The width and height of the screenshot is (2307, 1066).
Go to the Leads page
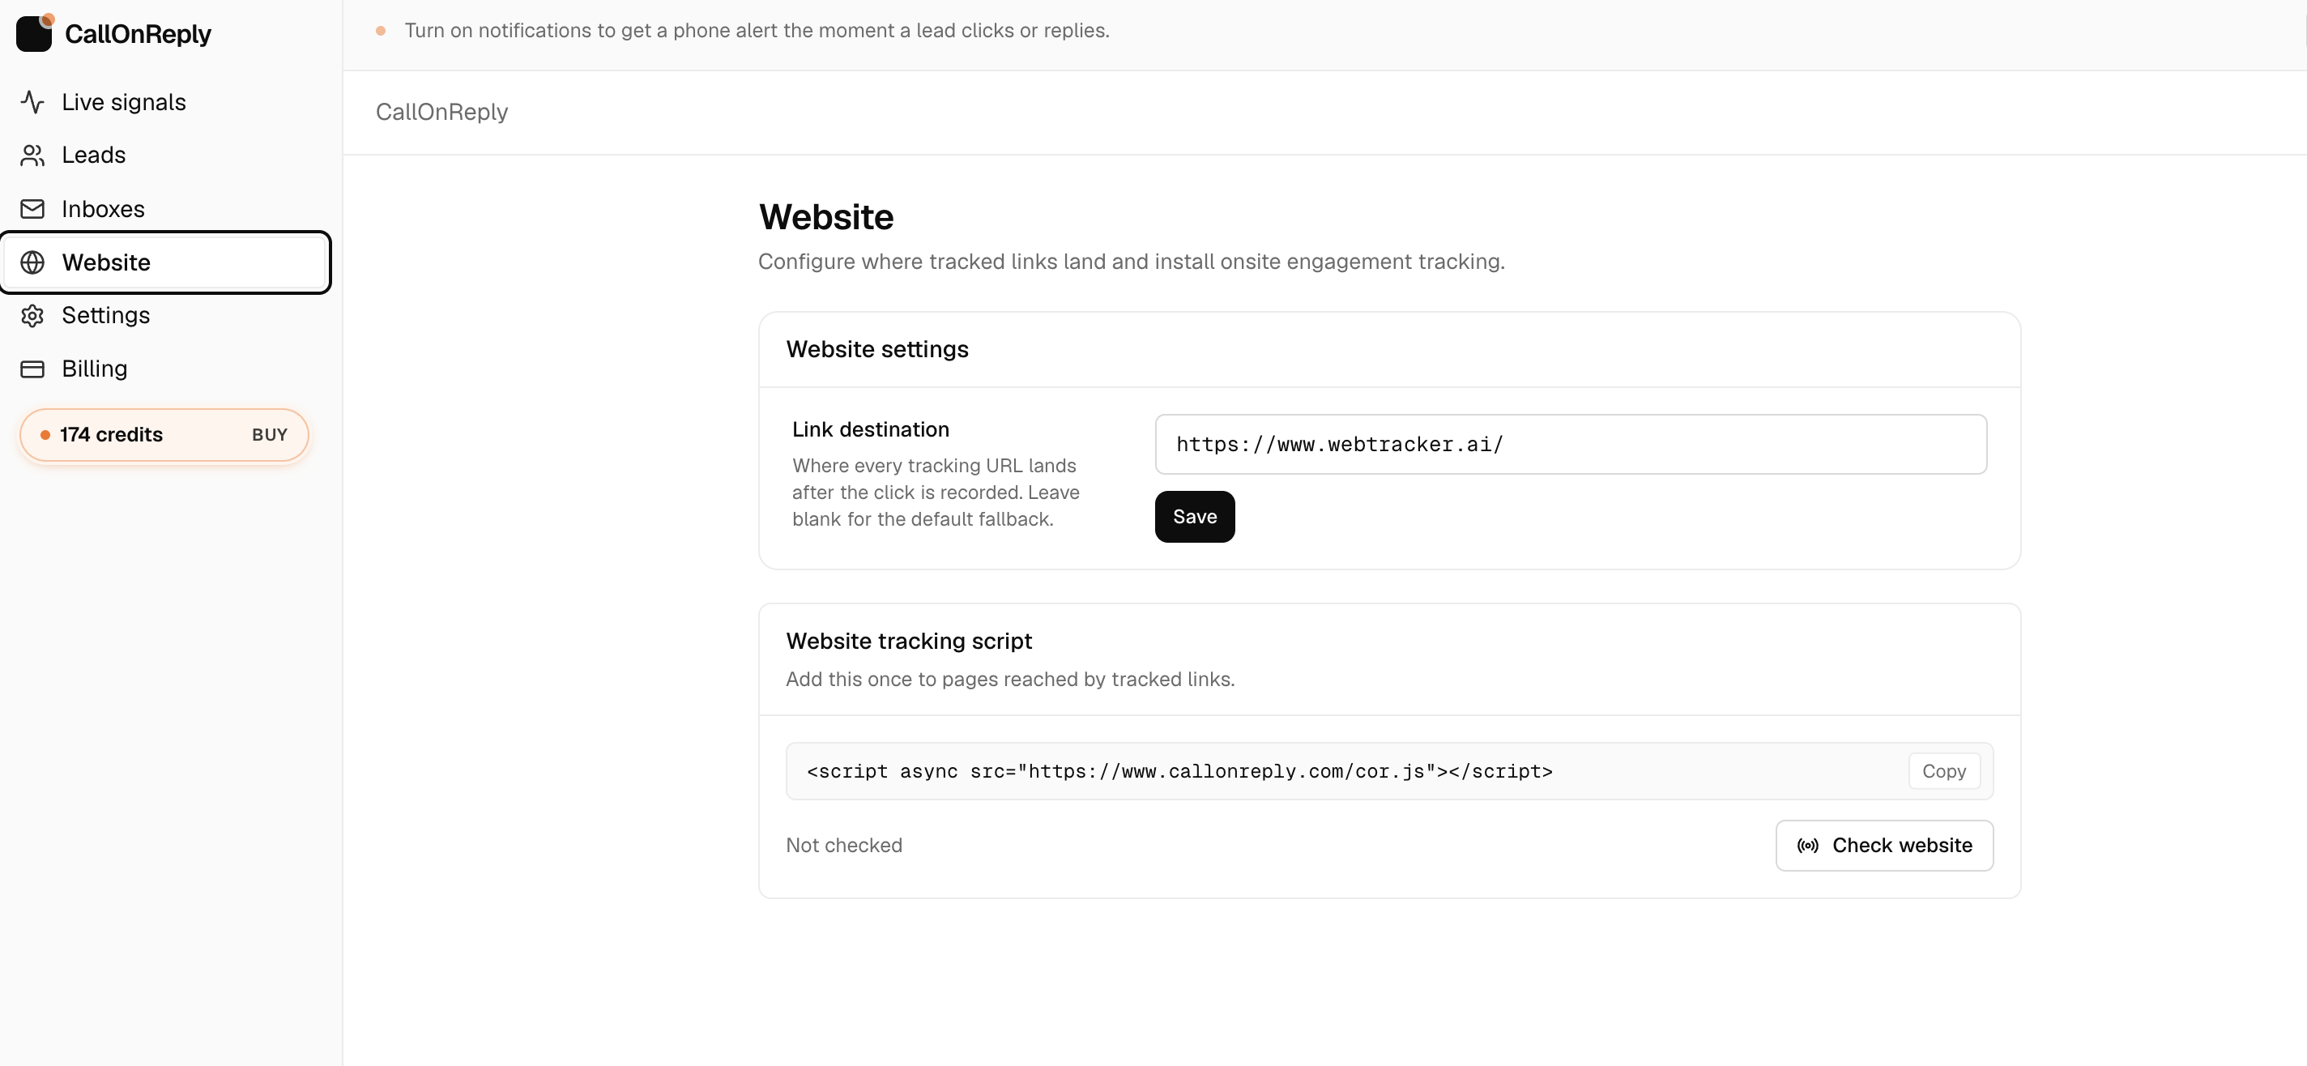point(166,155)
